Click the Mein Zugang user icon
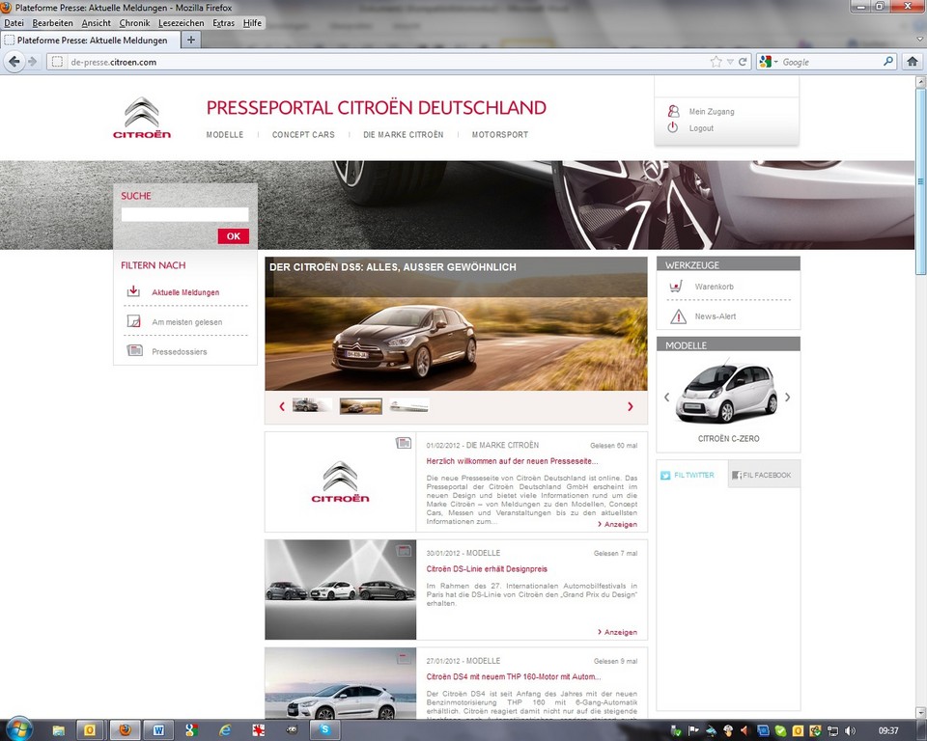Viewport: 927px width, 741px height. tap(673, 111)
